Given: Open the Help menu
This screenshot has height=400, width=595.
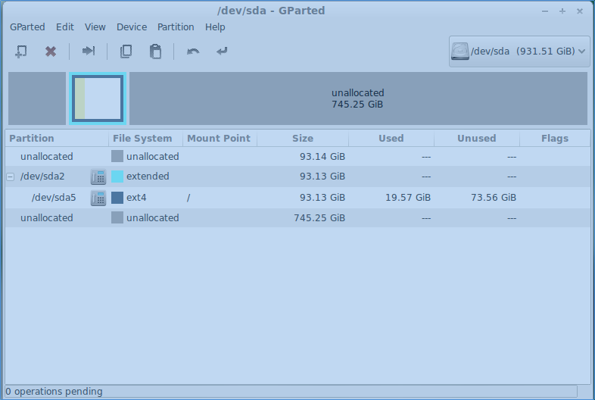Looking at the screenshot, I should (x=215, y=27).
